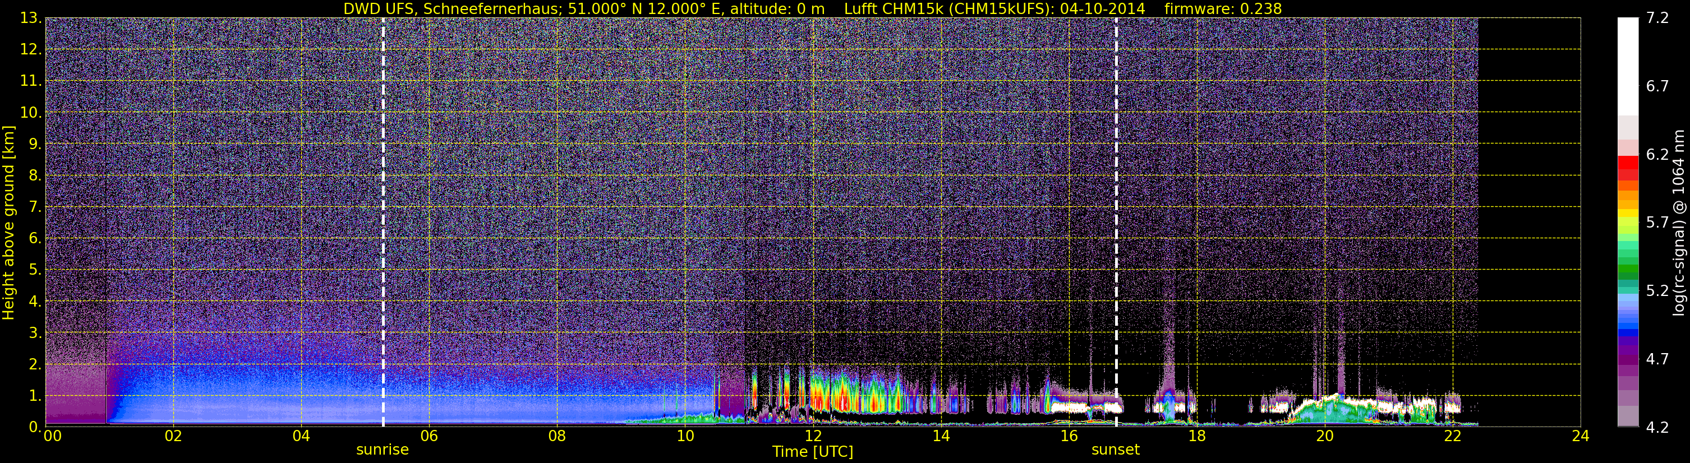1690x463 pixels.
Task: Click the "13." height tick label
Action: click(30, 18)
